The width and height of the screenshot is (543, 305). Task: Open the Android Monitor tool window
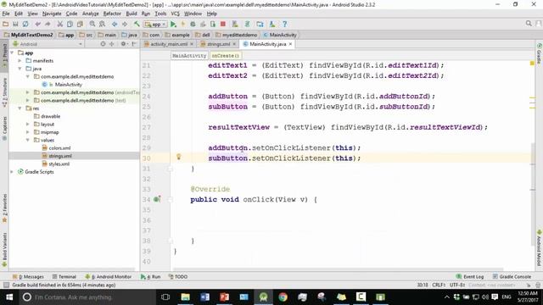[x=109, y=277]
